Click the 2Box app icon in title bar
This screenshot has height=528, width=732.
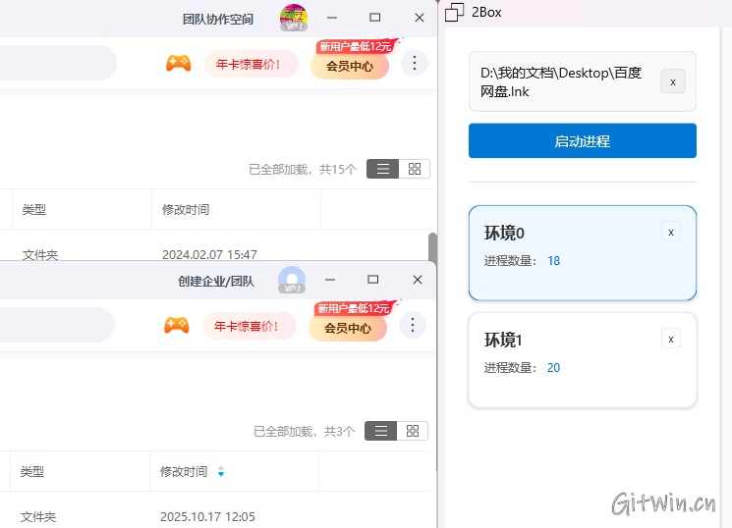[454, 13]
